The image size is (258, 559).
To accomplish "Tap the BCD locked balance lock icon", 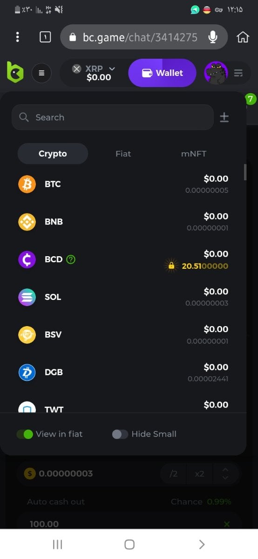I will tap(171, 266).
